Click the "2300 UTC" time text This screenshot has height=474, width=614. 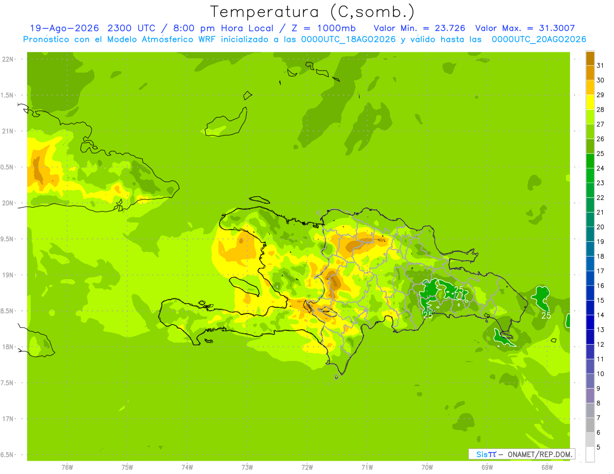click(x=132, y=28)
